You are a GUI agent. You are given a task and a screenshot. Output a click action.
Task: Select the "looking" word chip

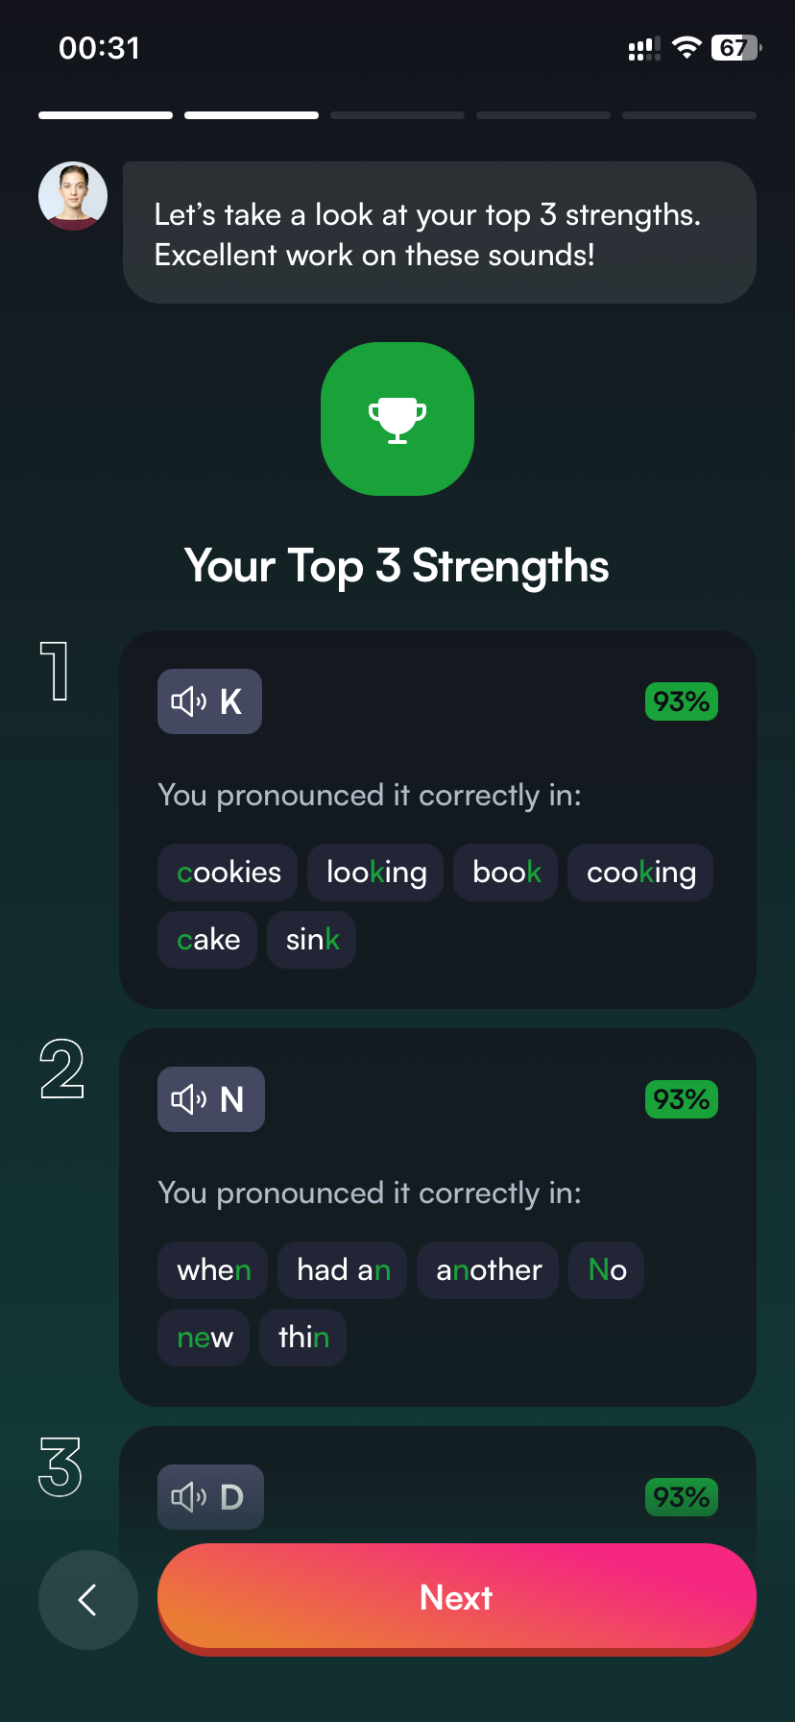coord(375,873)
